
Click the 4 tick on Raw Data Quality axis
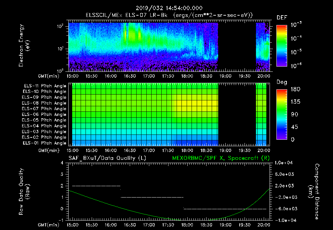(62, 163)
